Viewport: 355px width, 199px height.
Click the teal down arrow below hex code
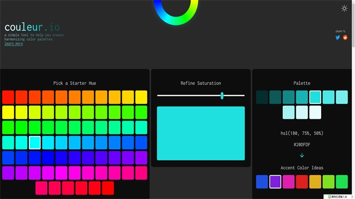(302, 155)
